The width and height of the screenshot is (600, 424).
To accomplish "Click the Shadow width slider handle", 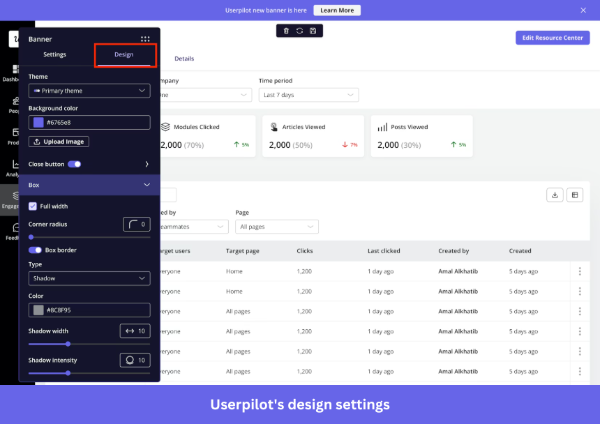I will click(x=68, y=344).
